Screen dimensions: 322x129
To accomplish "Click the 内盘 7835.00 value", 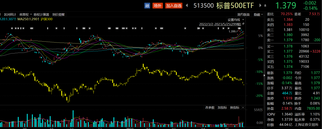I will [313, 108].
